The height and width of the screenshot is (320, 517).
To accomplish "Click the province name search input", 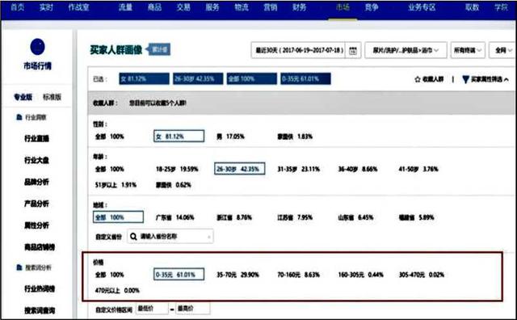I will click(170, 237).
